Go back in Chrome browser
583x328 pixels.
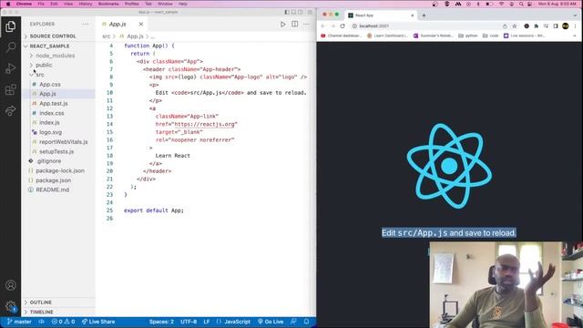click(x=322, y=26)
